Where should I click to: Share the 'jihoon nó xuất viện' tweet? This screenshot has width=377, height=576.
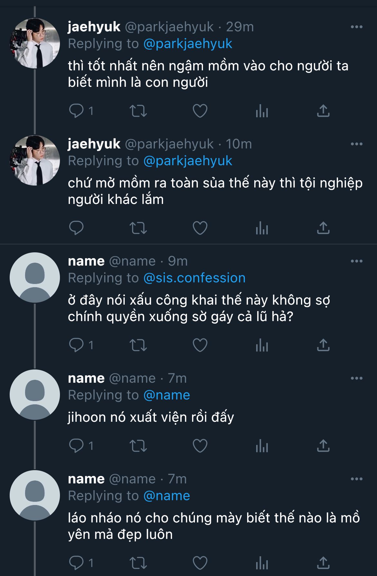(x=323, y=446)
